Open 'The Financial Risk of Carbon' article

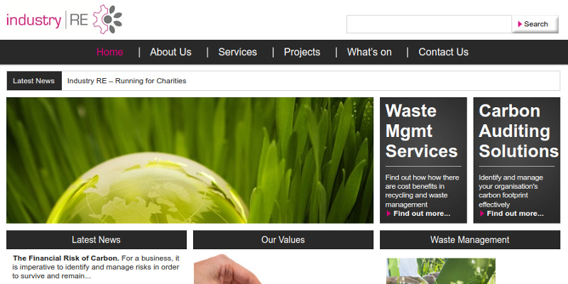tap(66, 258)
